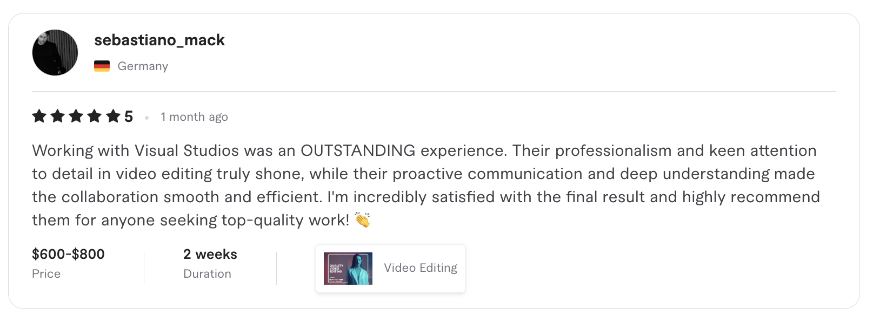873x316 pixels.
Task: Click the Price label
Action: coord(46,274)
